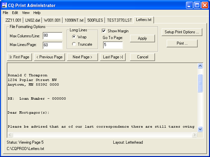Close the CQ-Print Administrator window
The height and width of the screenshot is (157, 210).
tap(205, 5)
